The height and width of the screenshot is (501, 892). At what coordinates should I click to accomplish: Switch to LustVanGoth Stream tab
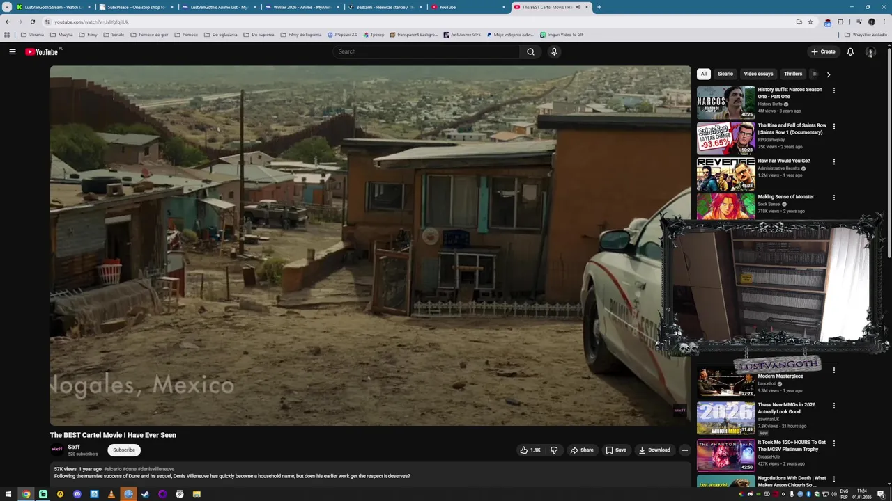[x=52, y=7]
